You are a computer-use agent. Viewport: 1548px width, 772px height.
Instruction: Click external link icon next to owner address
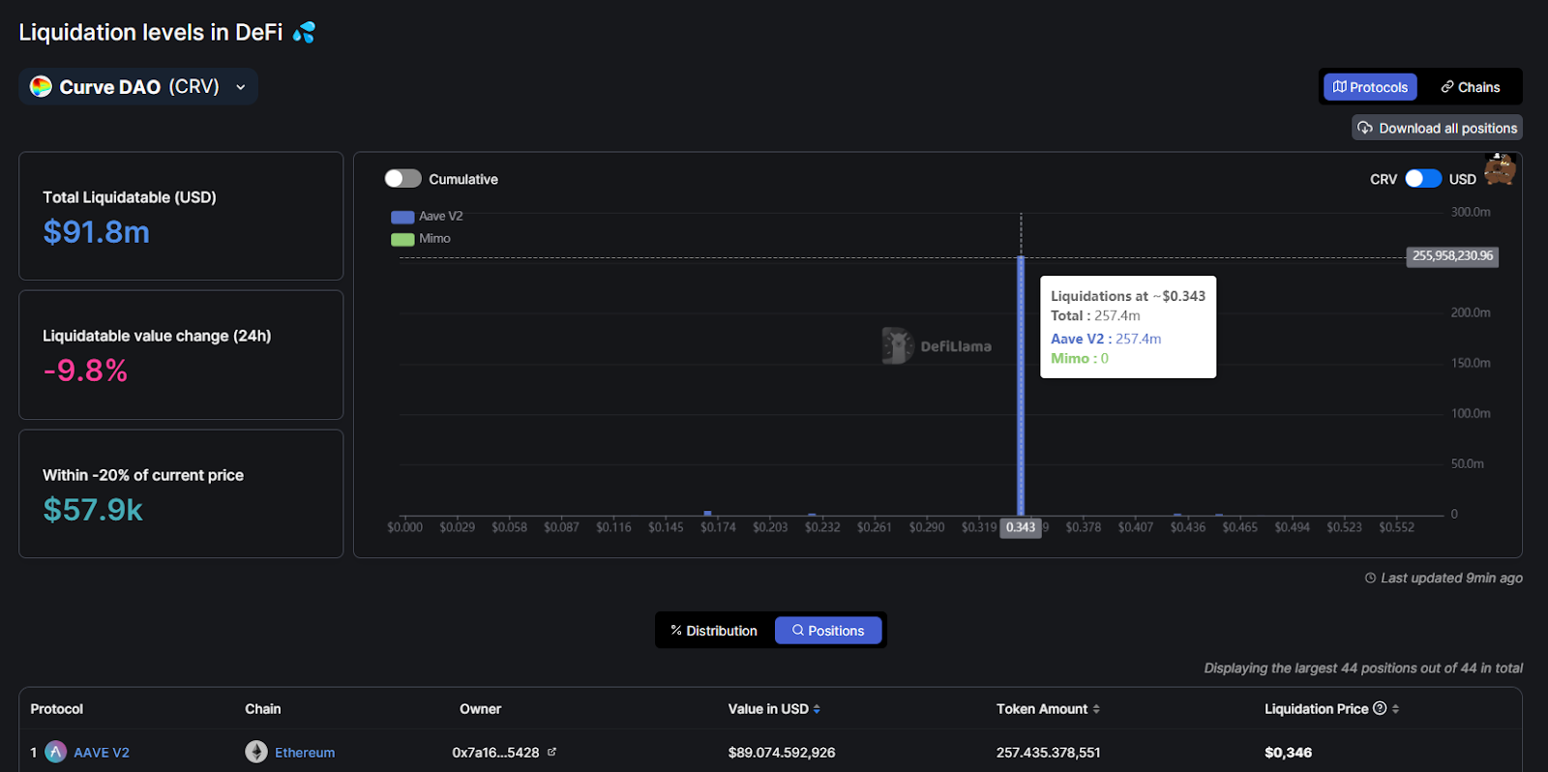[552, 752]
